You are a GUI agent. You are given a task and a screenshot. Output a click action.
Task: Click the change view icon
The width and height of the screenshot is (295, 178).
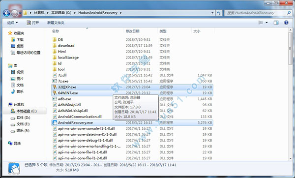[x=261, y=23]
